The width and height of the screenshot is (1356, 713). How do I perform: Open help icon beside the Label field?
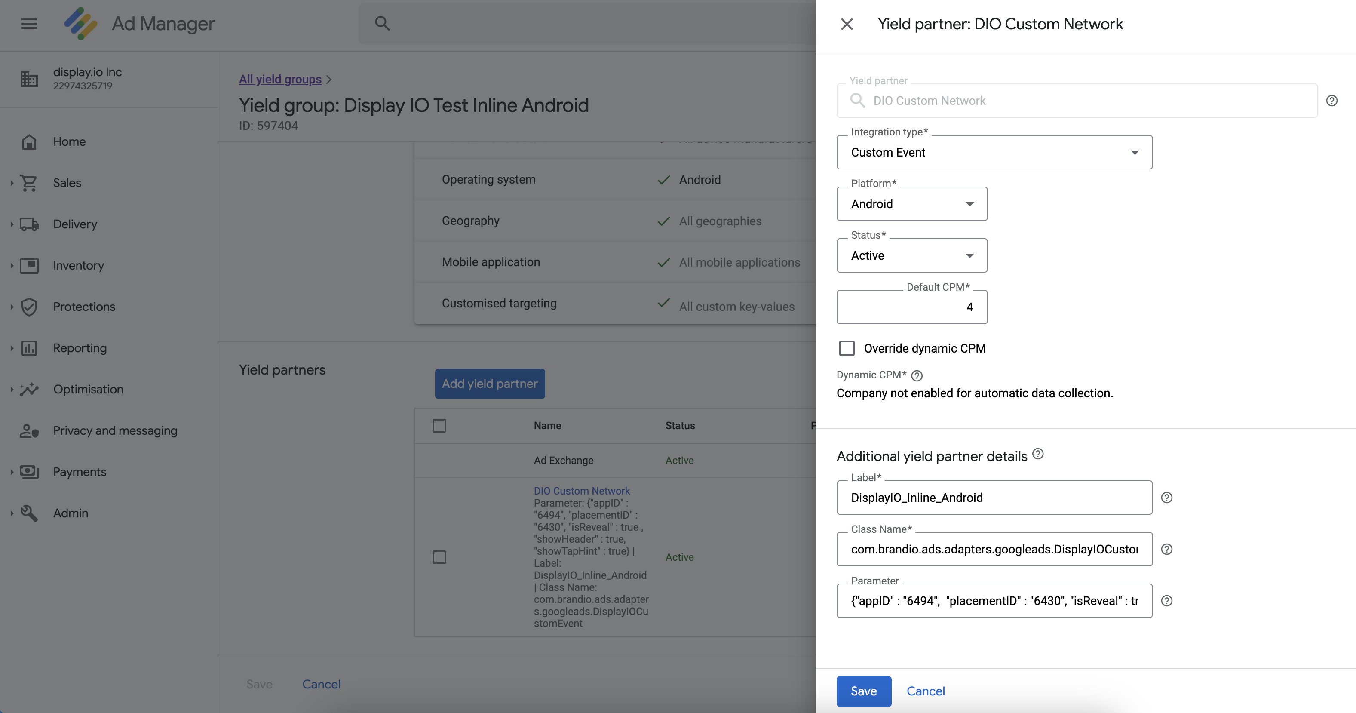[1167, 498]
